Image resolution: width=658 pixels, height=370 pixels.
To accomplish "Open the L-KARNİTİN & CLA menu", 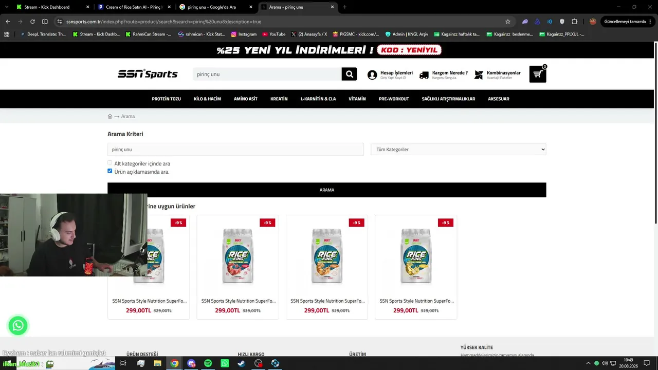I will coord(318,99).
